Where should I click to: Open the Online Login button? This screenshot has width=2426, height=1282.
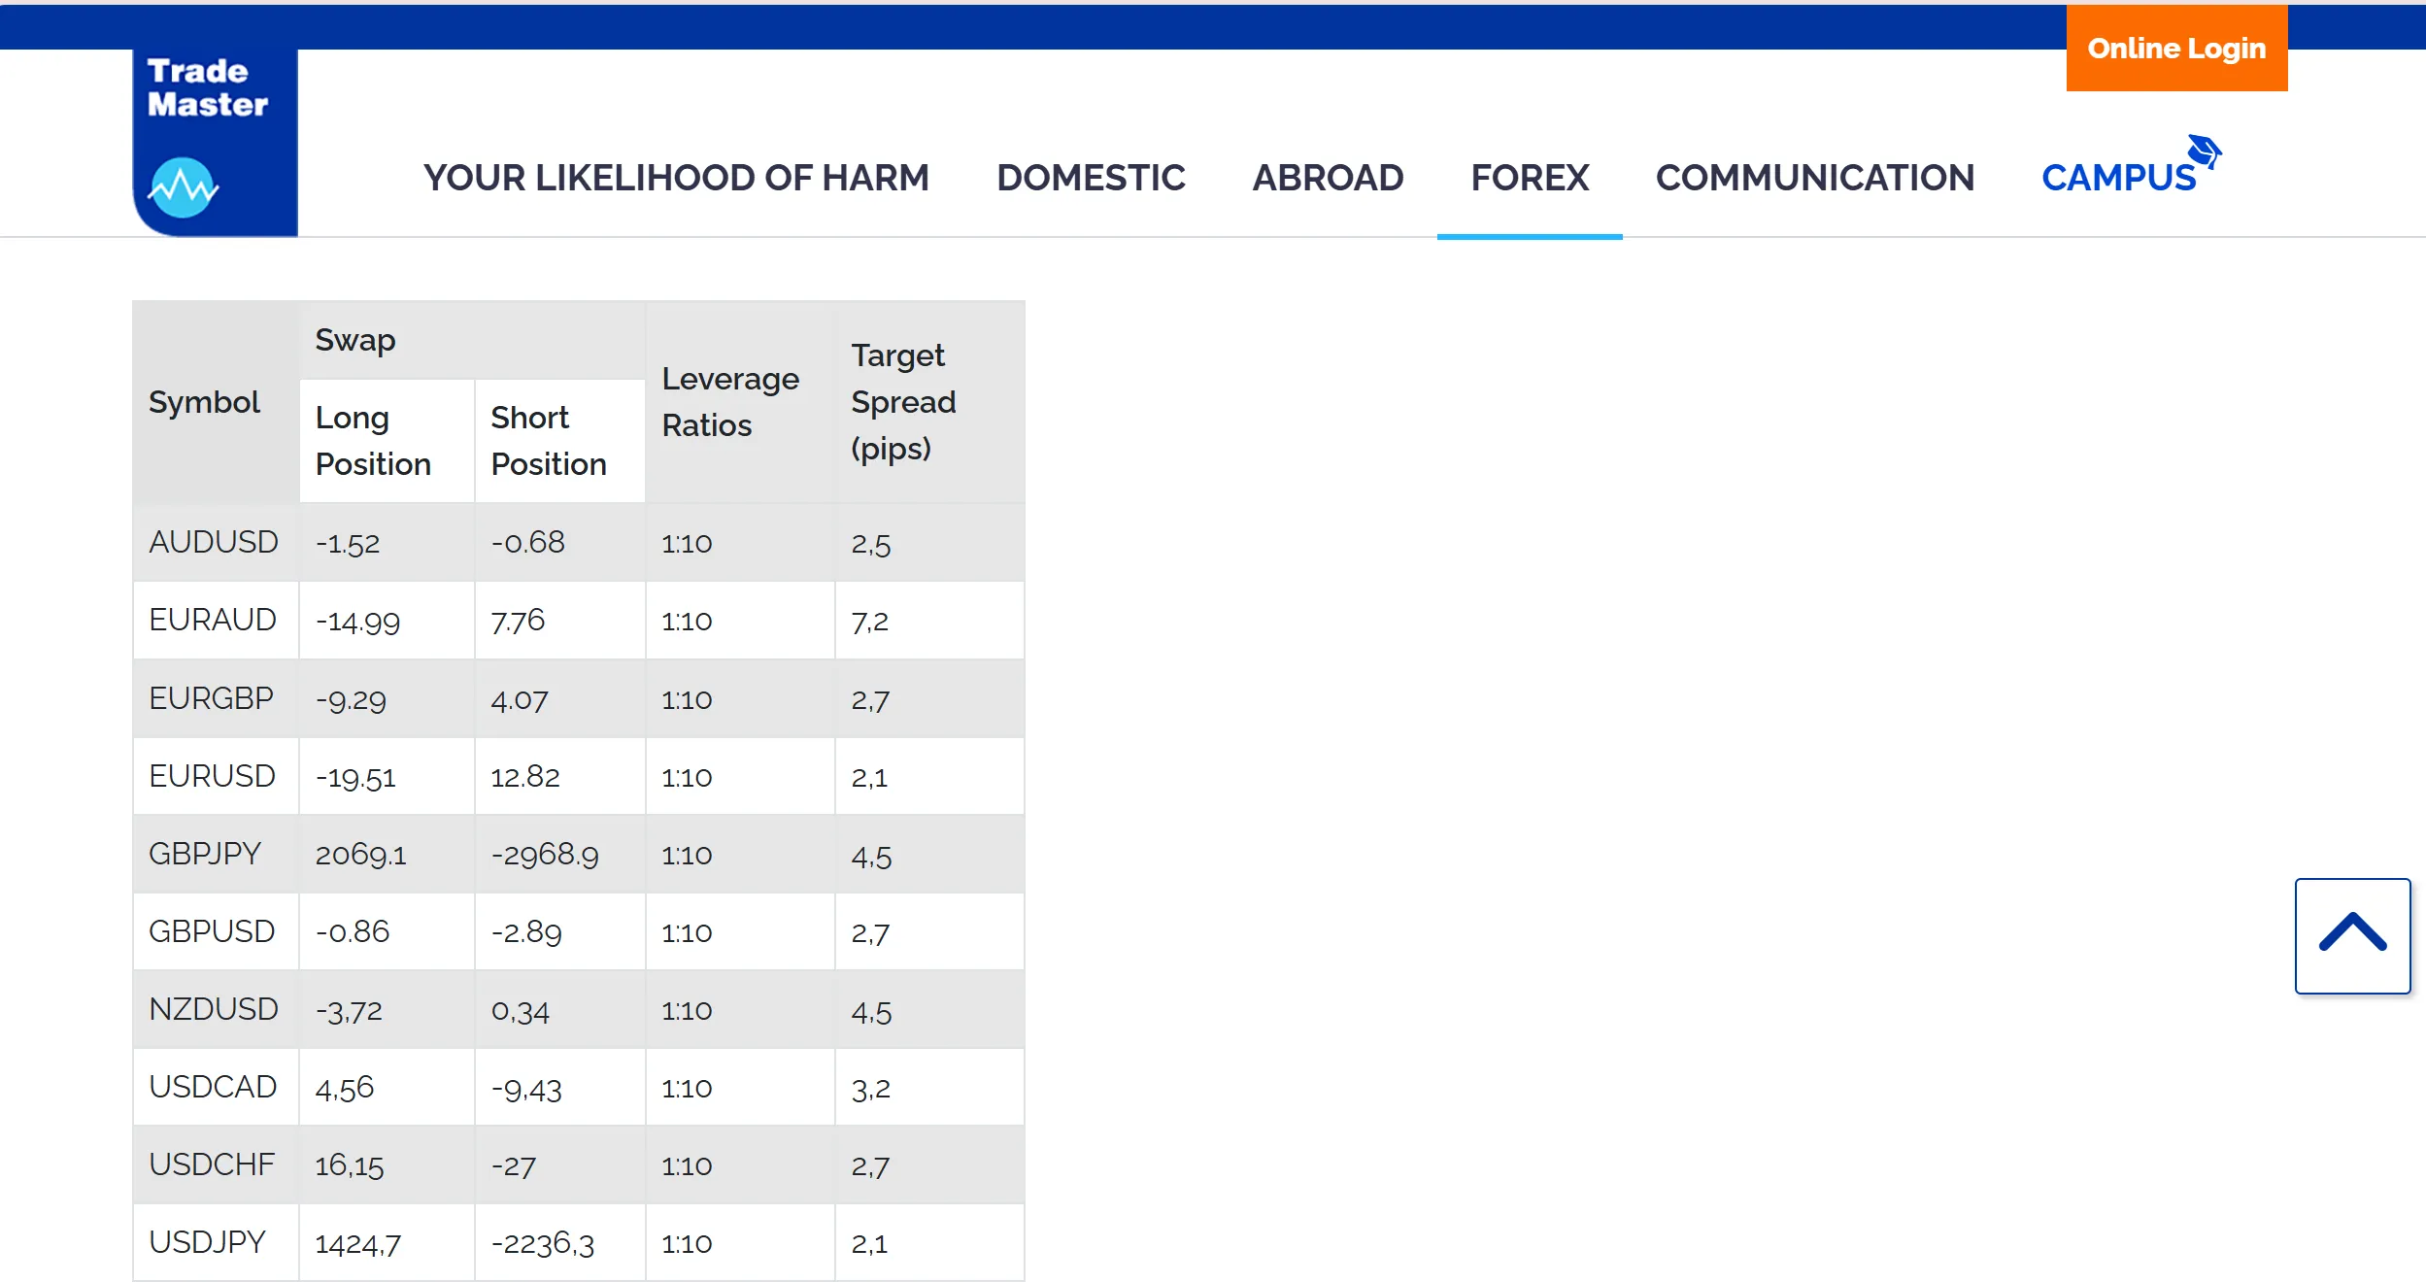pos(2176,48)
